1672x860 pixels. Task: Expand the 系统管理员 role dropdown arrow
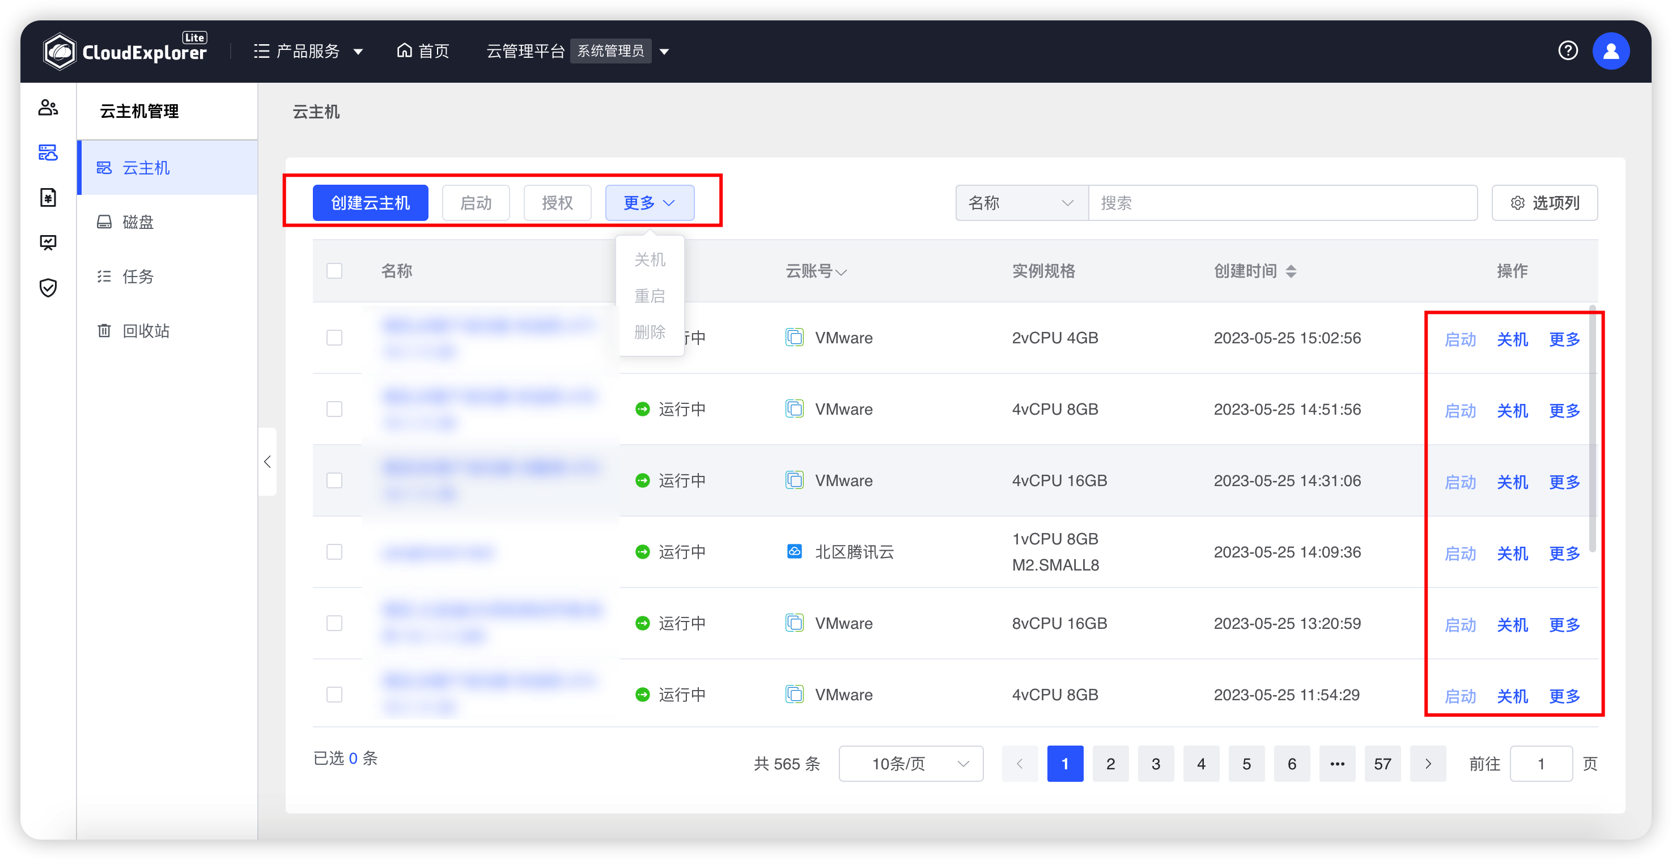tap(664, 52)
